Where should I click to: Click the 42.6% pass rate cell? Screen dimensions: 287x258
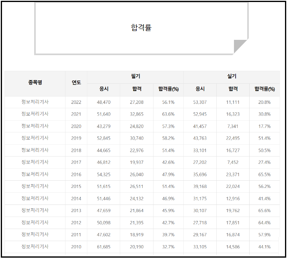[x=168, y=162]
